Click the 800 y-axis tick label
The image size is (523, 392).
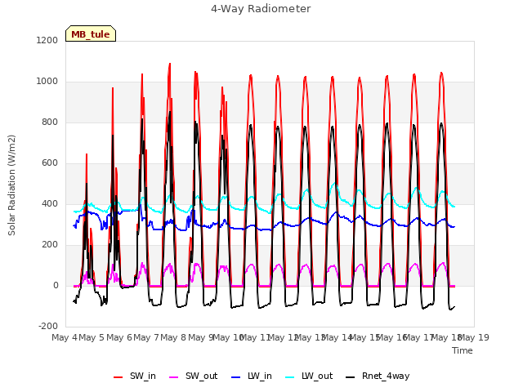50,122
